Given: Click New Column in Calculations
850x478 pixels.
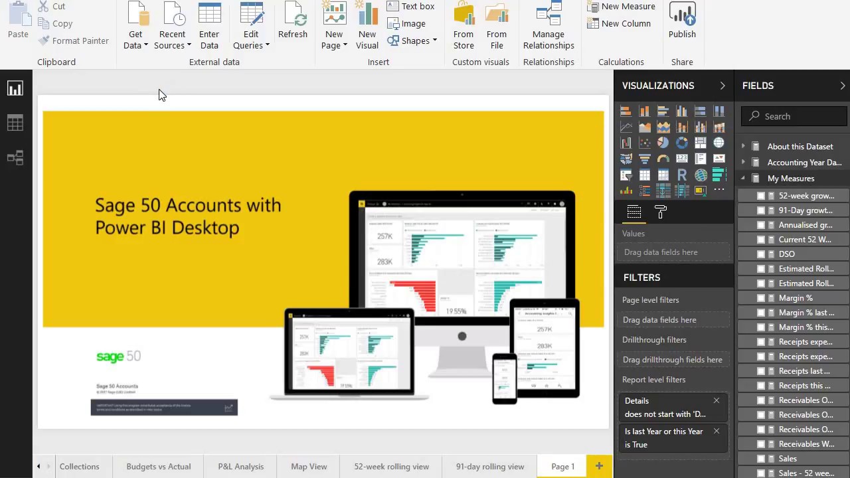Looking at the screenshot, I should (x=619, y=24).
